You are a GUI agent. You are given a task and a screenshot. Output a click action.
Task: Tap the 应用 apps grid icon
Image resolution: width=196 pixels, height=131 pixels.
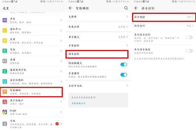click(x=5, y=41)
